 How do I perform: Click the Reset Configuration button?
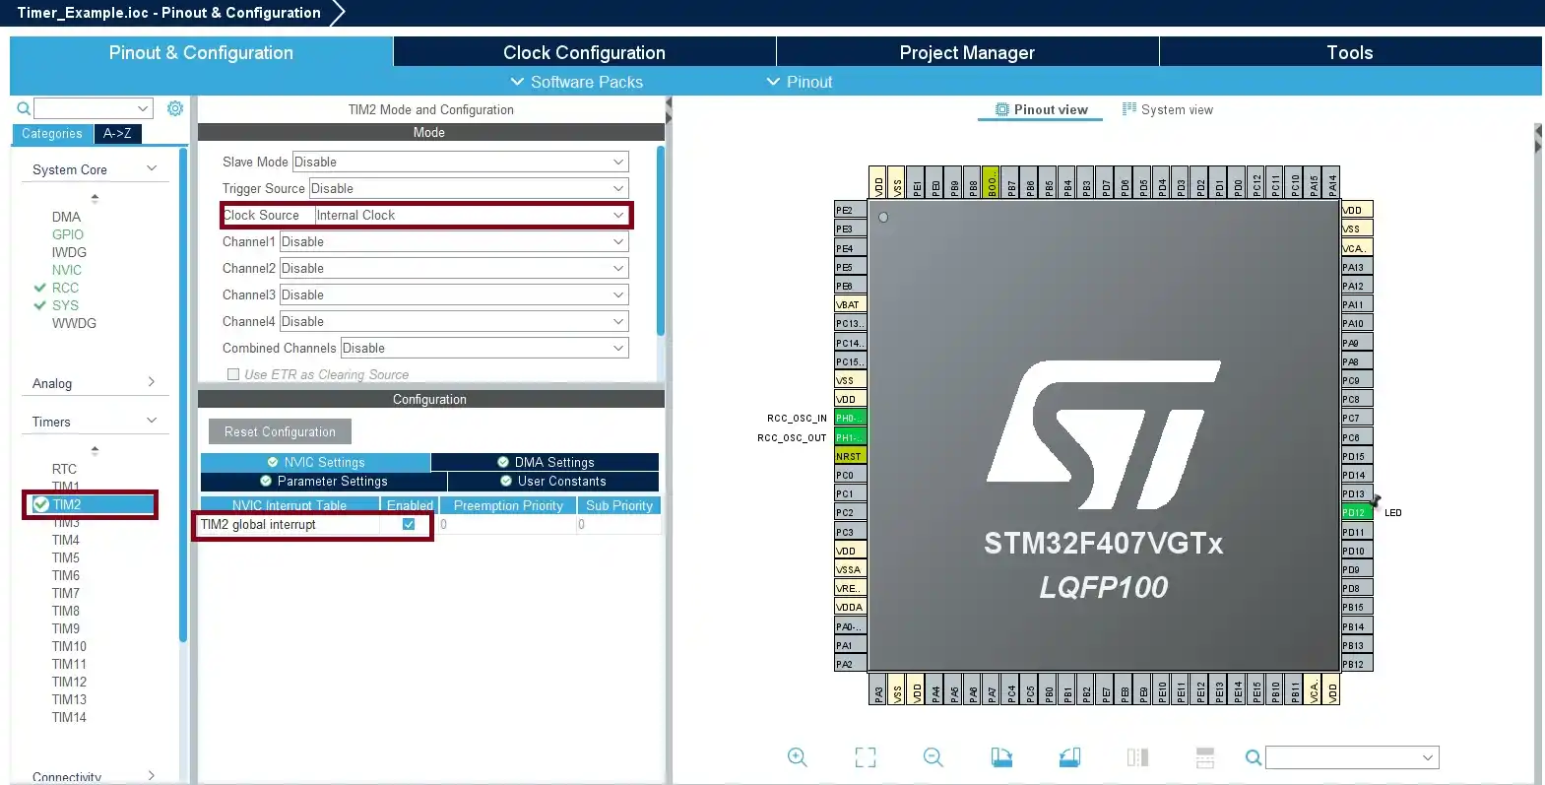280,431
